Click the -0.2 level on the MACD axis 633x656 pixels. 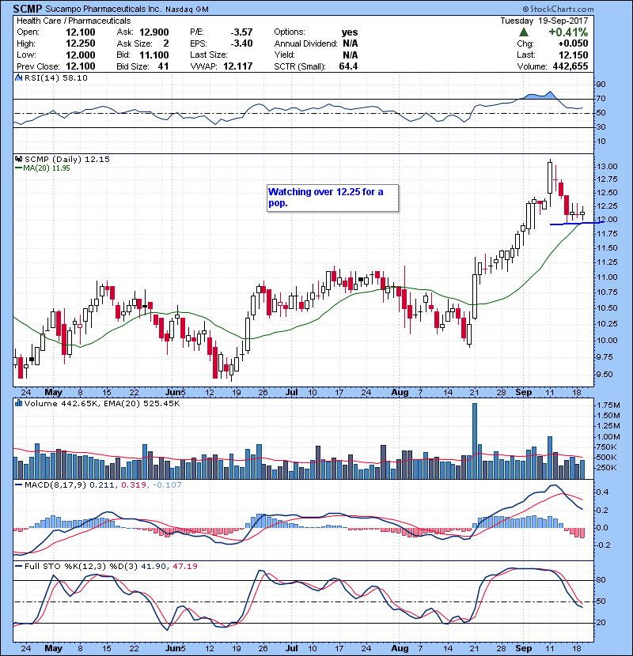click(602, 545)
